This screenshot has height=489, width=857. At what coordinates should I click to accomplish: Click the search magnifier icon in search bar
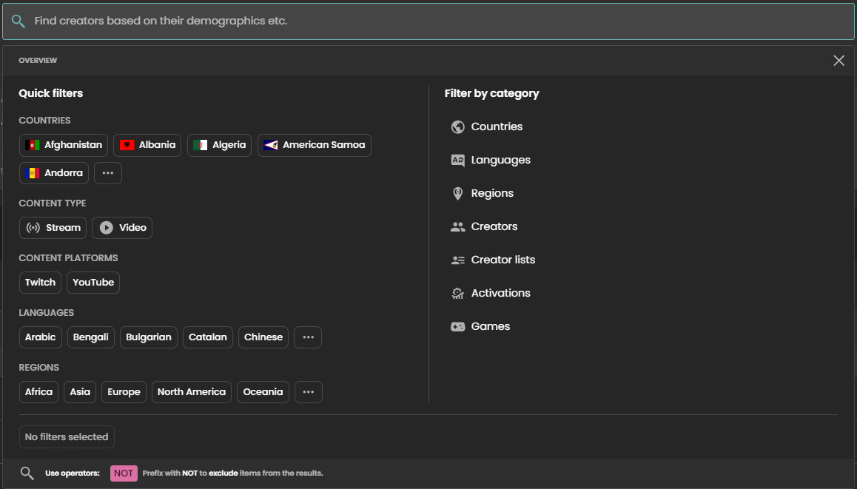19,21
